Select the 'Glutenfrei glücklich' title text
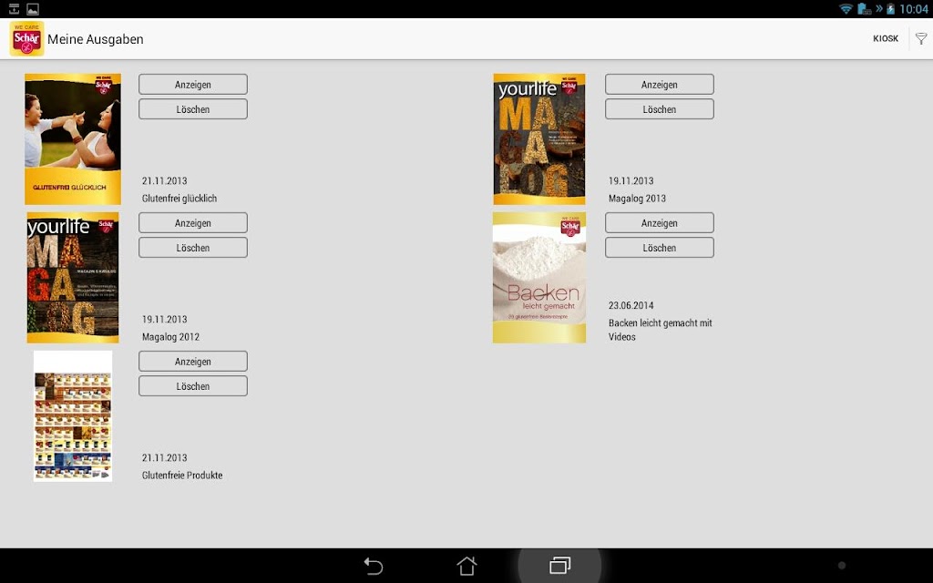Viewport: 933px width, 583px height. tap(179, 199)
